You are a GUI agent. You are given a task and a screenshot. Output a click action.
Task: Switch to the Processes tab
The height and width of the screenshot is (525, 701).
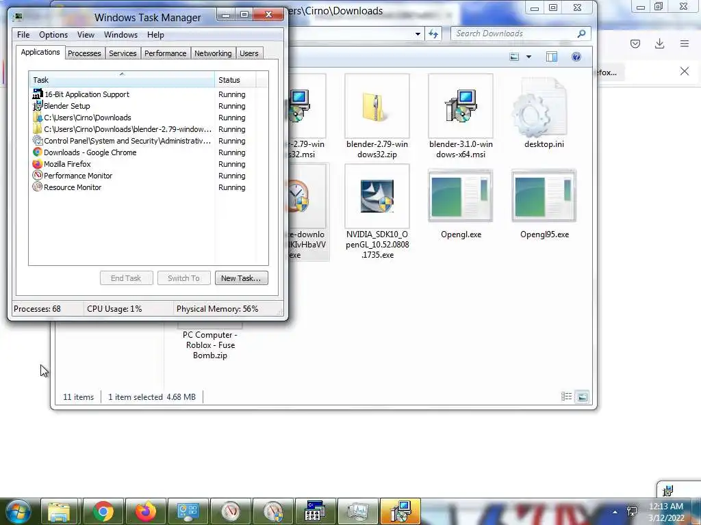click(84, 53)
